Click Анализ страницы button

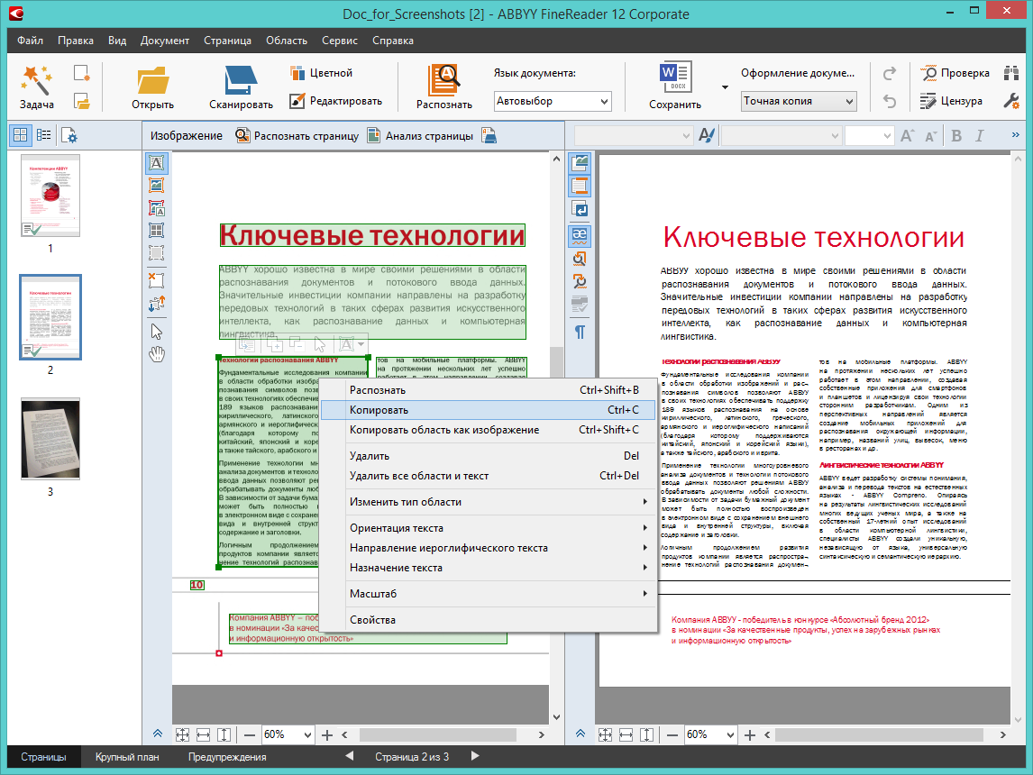click(420, 136)
